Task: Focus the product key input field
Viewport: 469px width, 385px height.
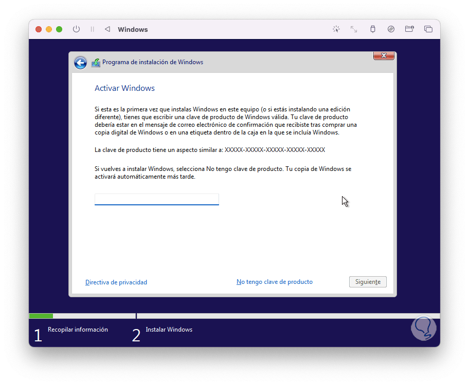Action: pyautogui.click(x=157, y=199)
